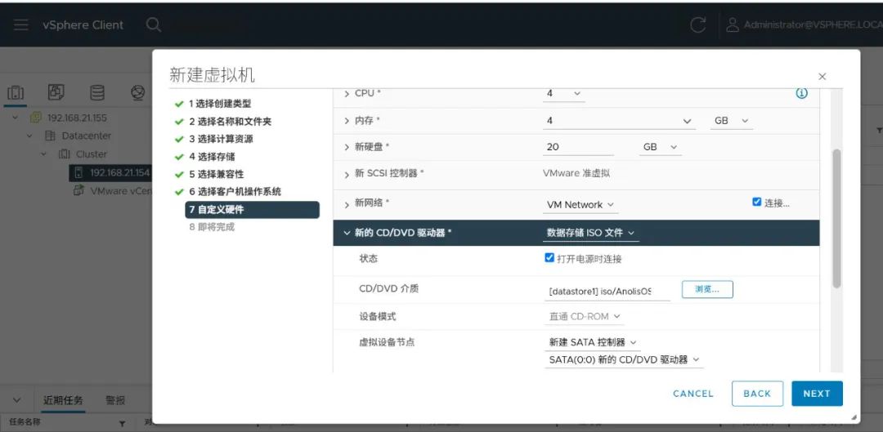Open the CPU count dropdown
The height and width of the screenshot is (432, 883).
pos(563,93)
